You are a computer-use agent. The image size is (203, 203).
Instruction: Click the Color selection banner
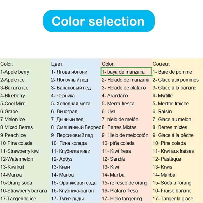[99, 21]
